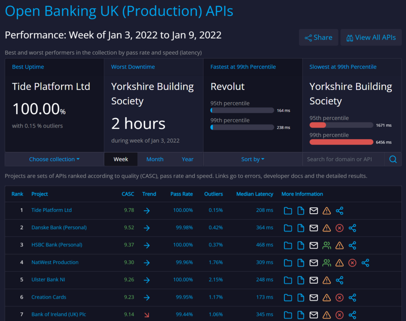This screenshot has height=321, width=406.
Task: Open the error circle icon for Bank of Ireland
Action: tap(339, 314)
